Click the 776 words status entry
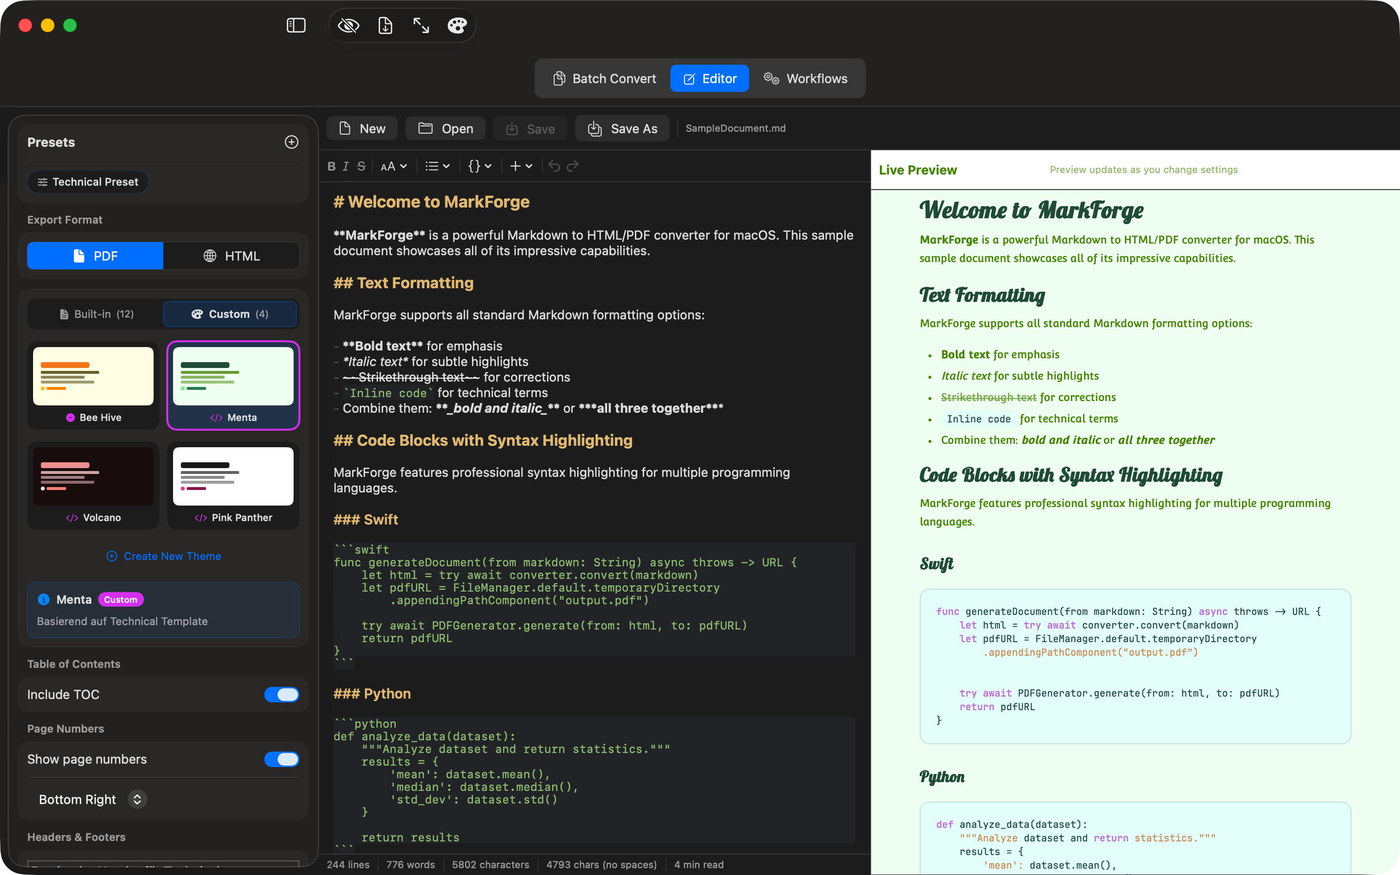The width and height of the screenshot is (1400, 875). (410, 865)
